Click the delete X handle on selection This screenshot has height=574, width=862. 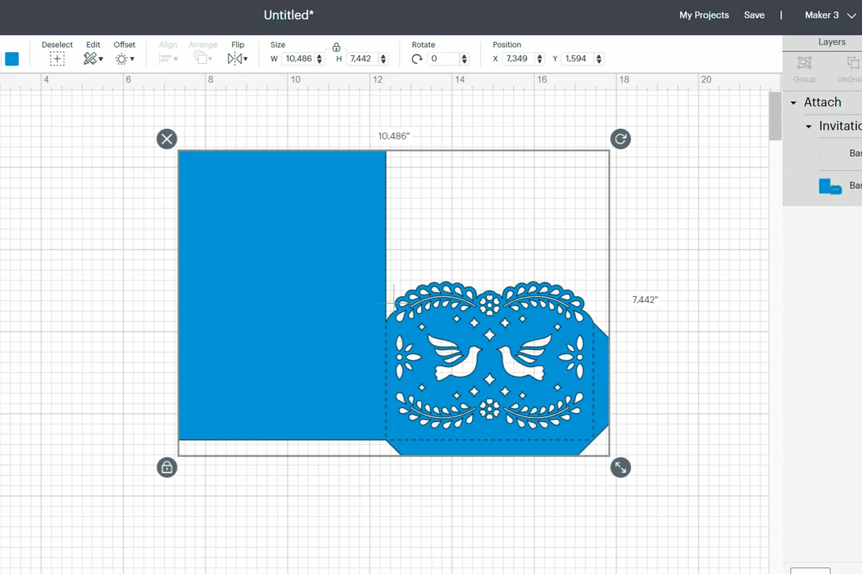[x=167, y=139]
